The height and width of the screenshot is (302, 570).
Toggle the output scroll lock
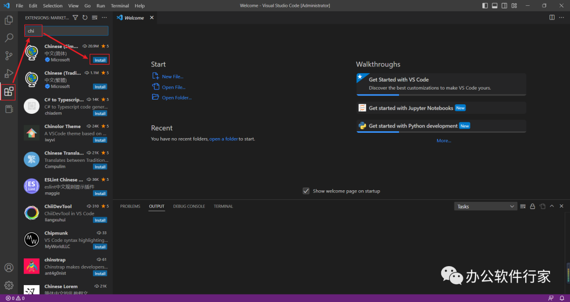point(533,206)
